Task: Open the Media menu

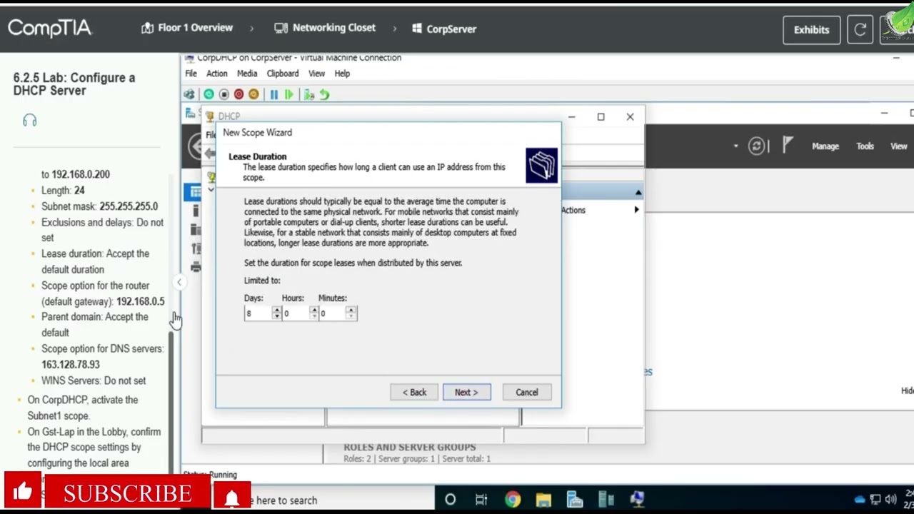Action: (247, 74)
